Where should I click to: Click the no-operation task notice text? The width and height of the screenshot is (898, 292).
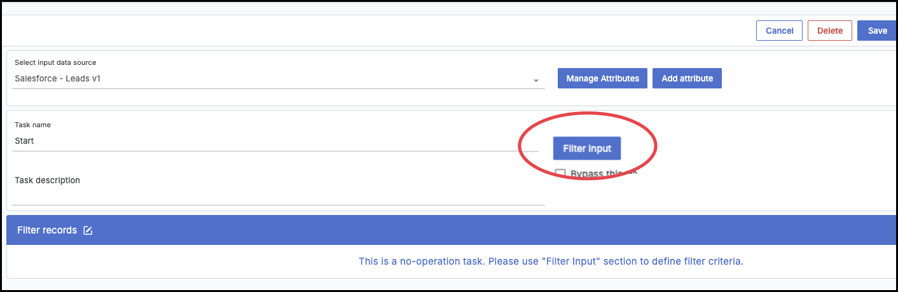(x=551, y=261)
